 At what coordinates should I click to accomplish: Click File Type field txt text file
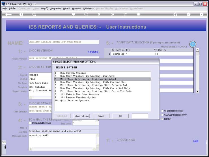click(x=40, y=83)
